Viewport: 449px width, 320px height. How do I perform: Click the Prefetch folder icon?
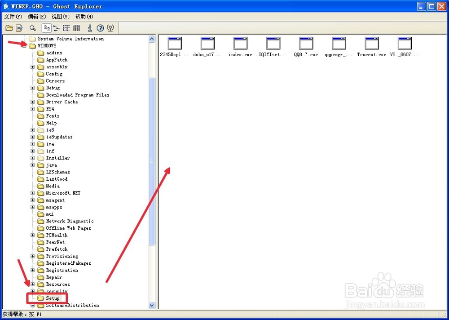click(41, 249)
